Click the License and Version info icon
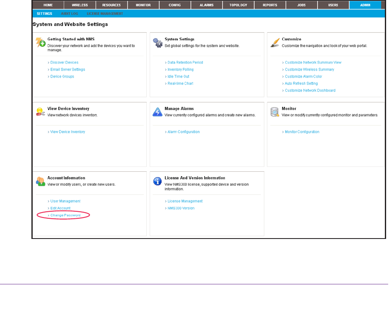This screenshot has height=312, width=389. [158, 181]
